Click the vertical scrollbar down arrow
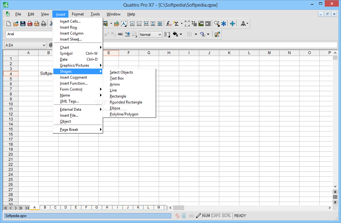341x223 pixels. (x=335, y=187)
